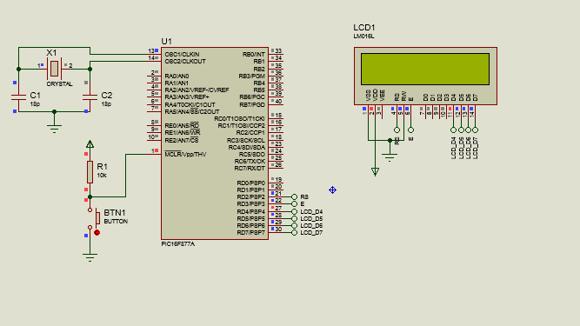This screenshot has height=326, width=580.
Task: Click the C2 capacitor symbol
Action: (x=90, y=97)
